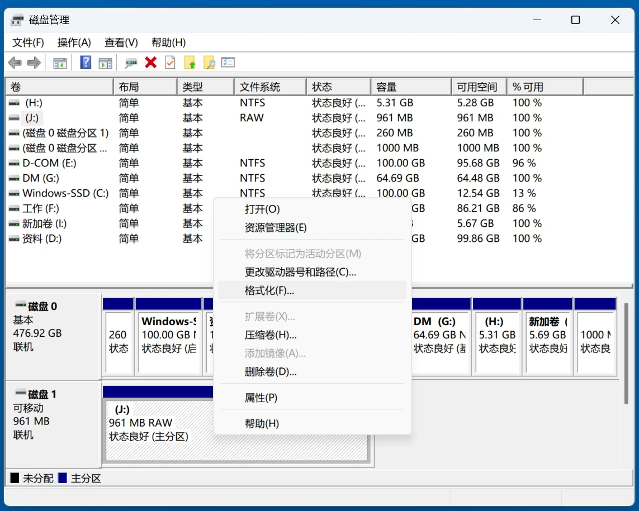Select the D-COM (E:) volume row

tap(56, 163)
